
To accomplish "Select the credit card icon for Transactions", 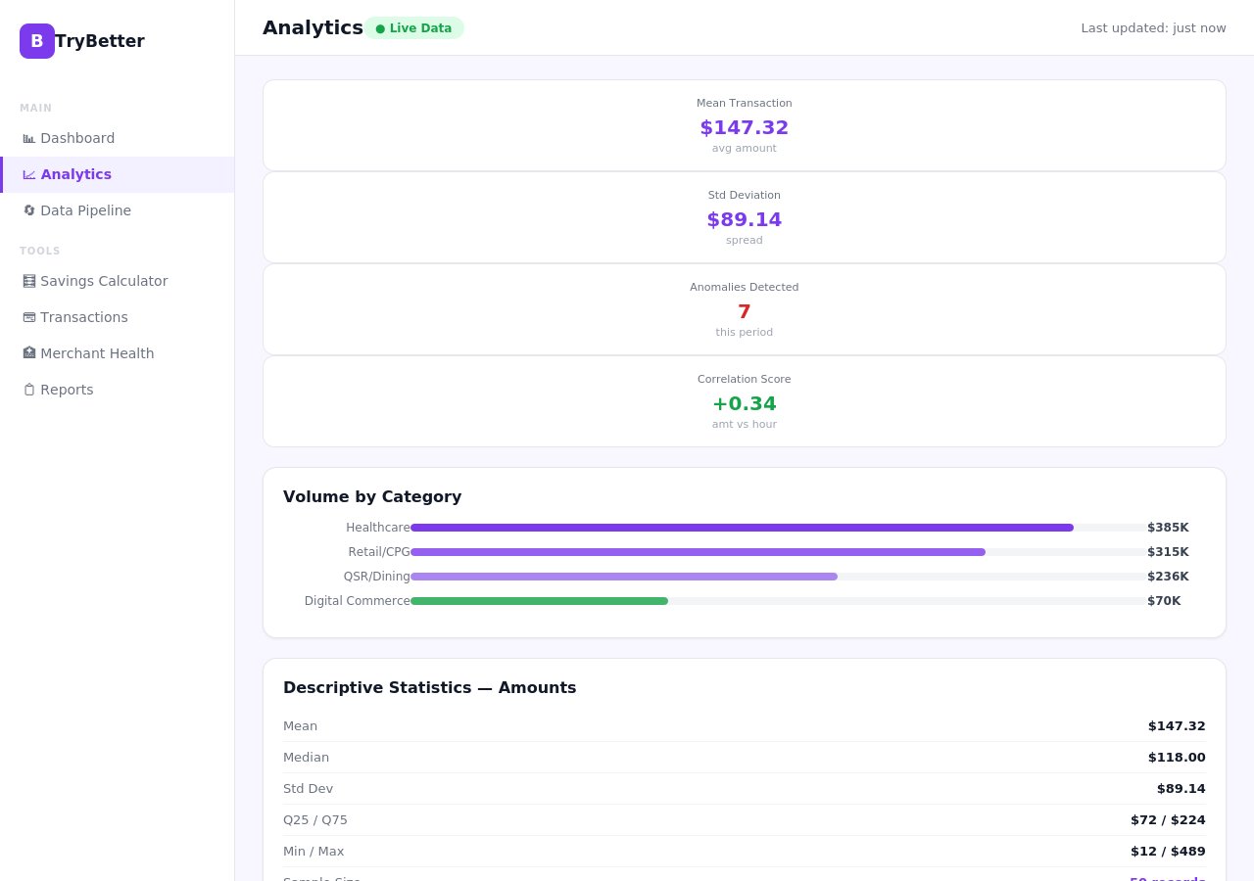I will 29,317.
